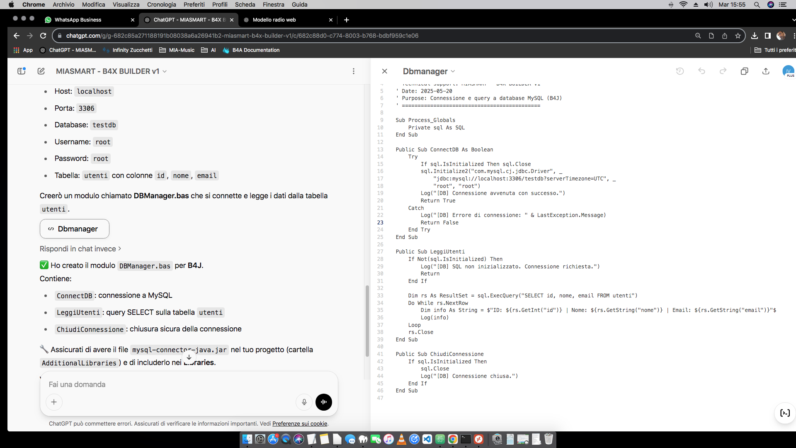Open the Modifica menu
Viewport: 796px width, 448px height.
tap(93, 5)
